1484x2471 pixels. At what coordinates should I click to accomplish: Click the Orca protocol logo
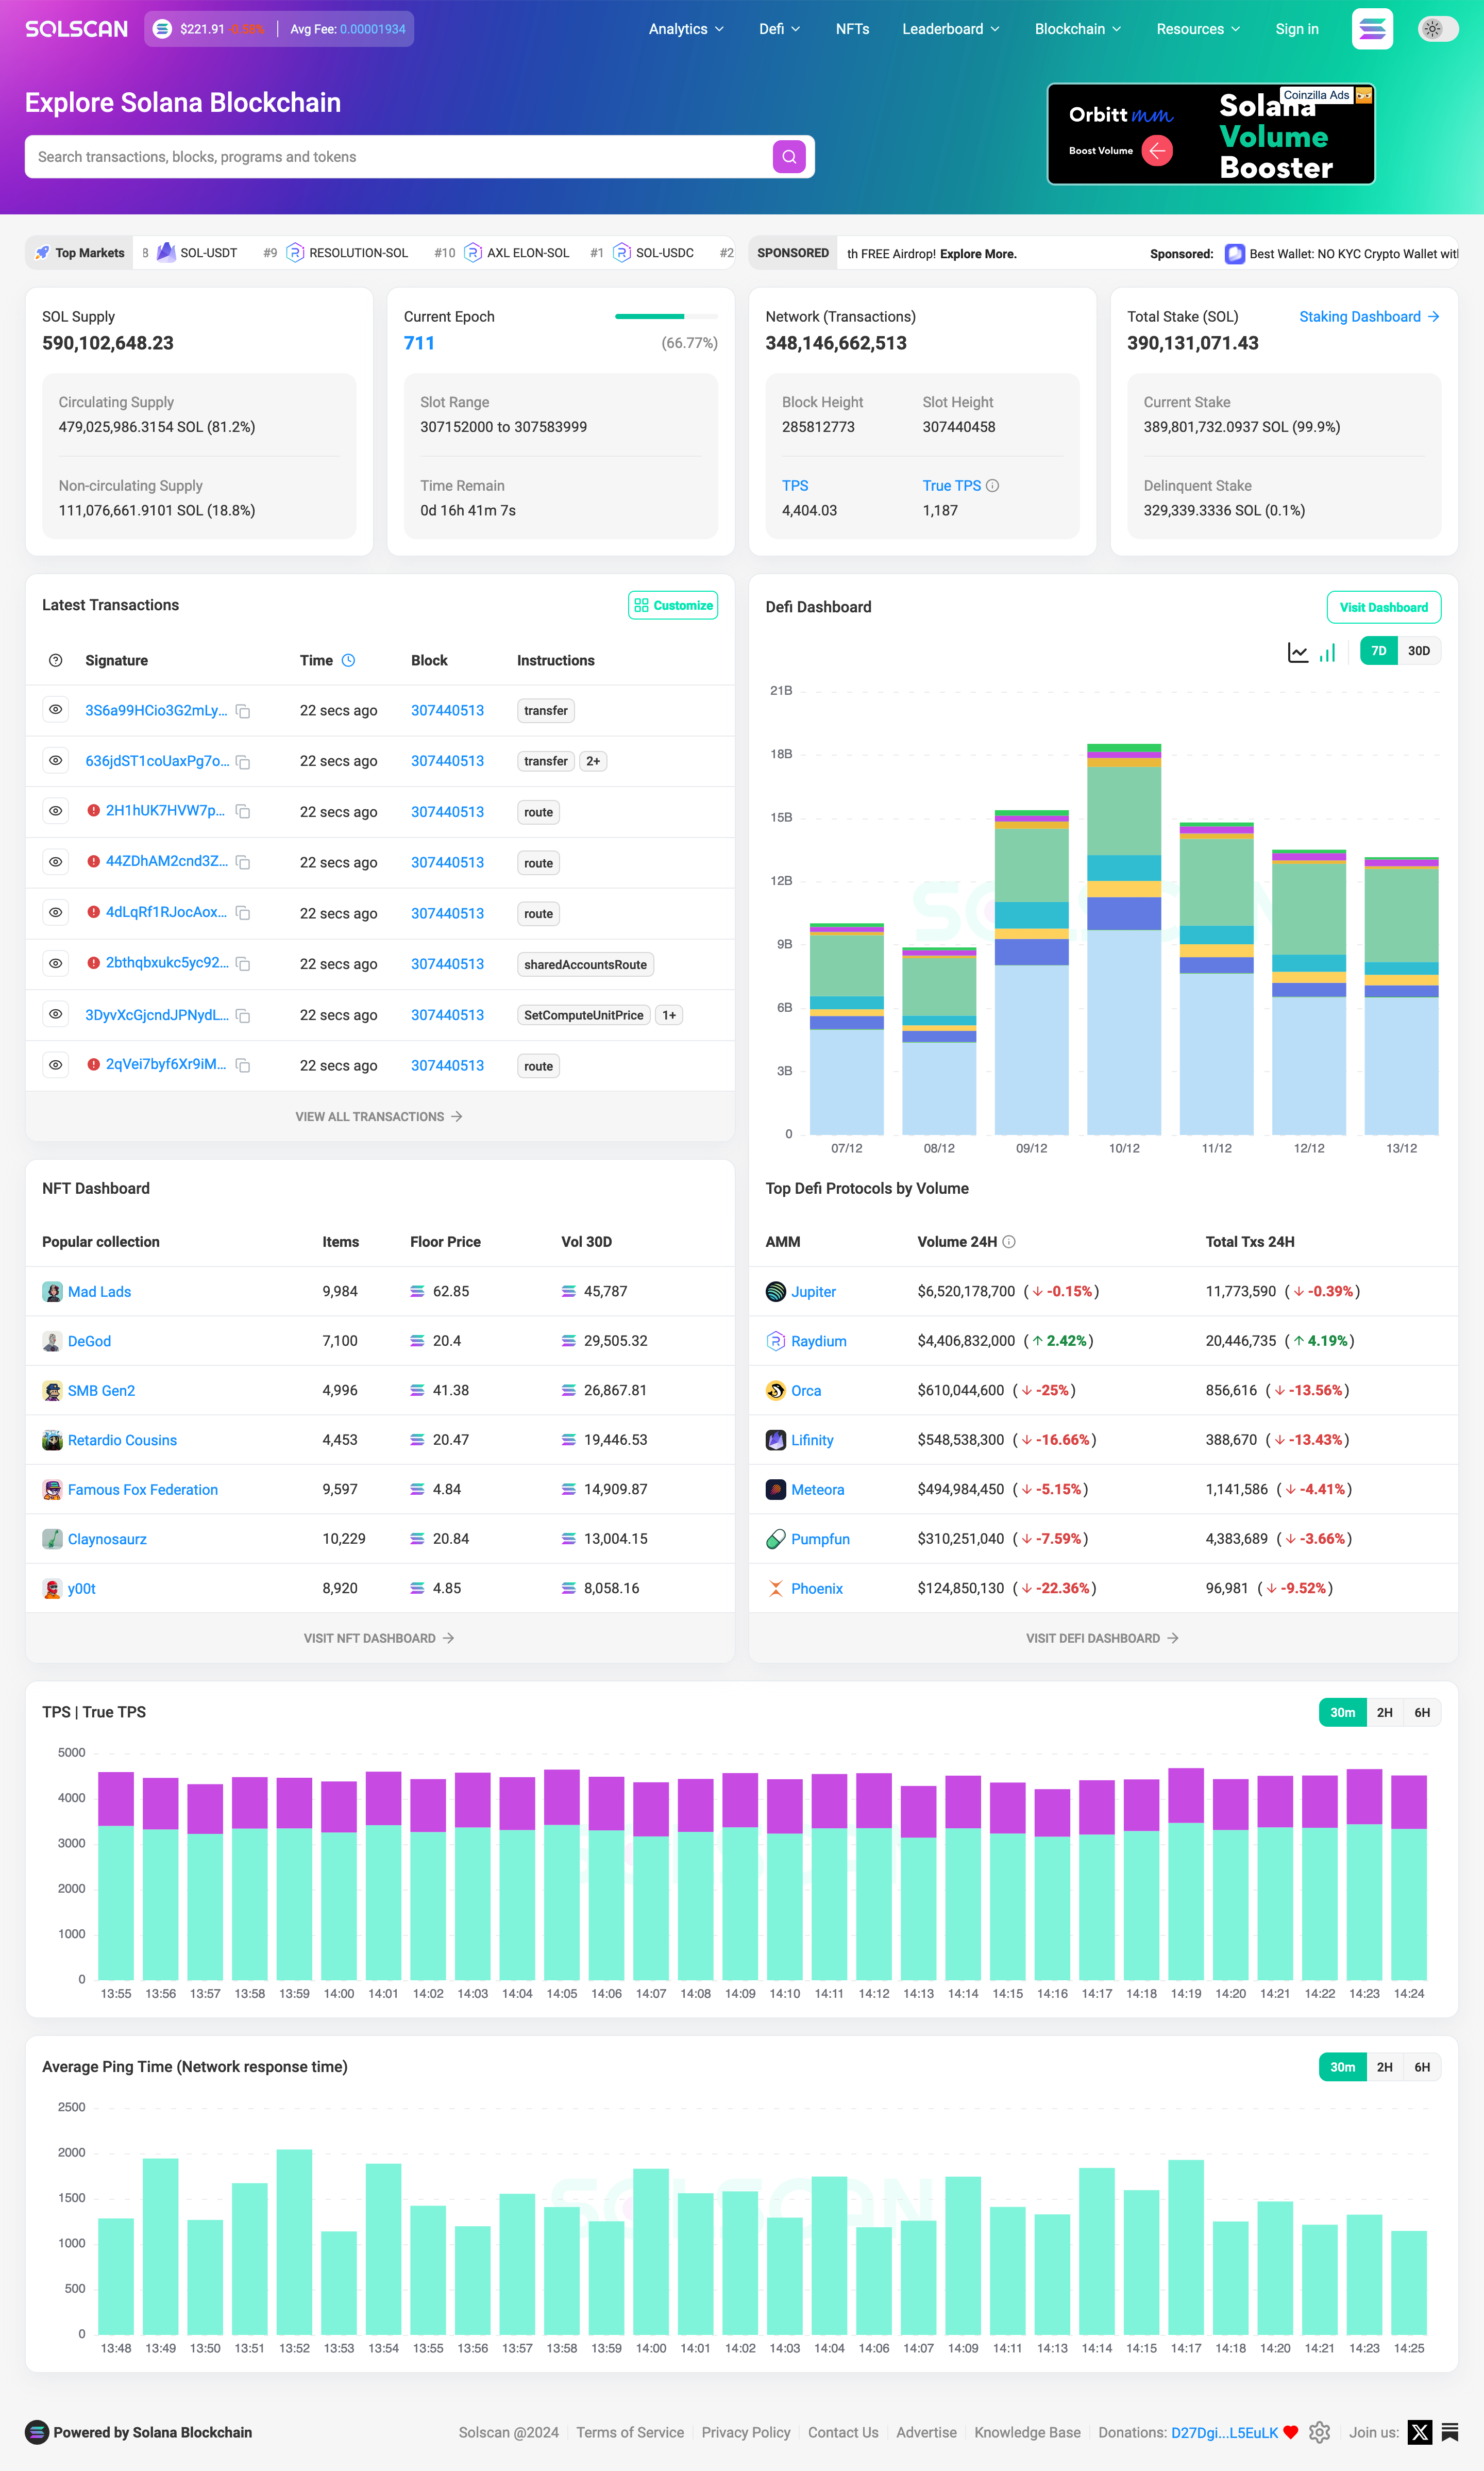pos(776,1390)
